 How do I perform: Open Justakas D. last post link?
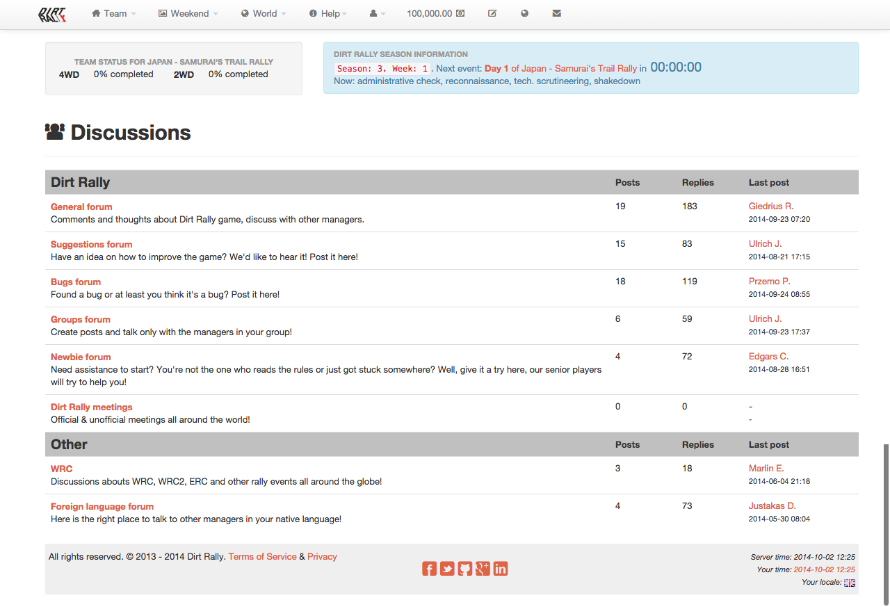pos(772,505)
